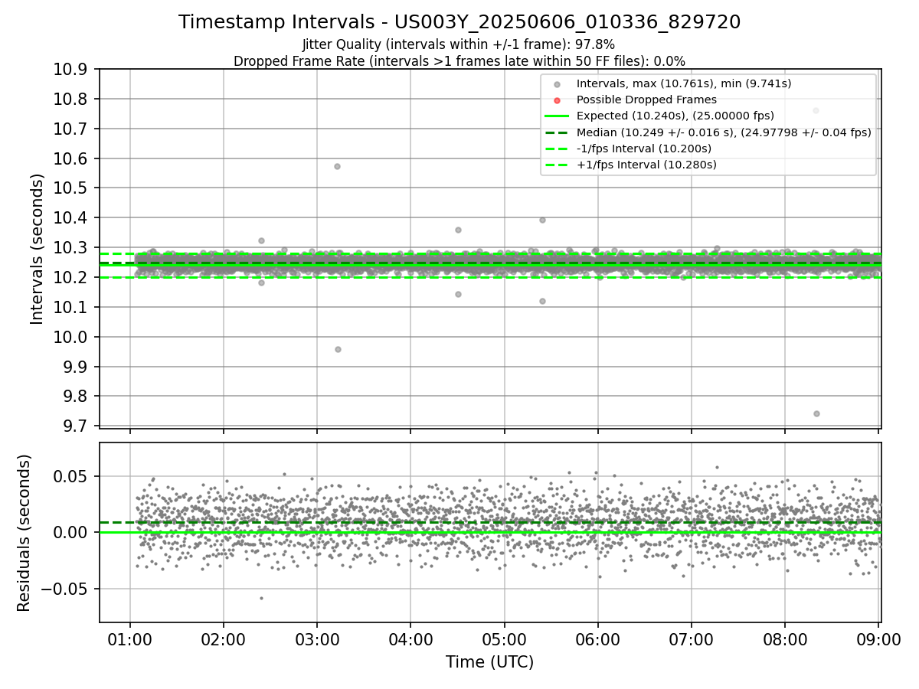Click legend entry 'Expected (10.240s), (25.00000 fps)'
919x689 pixels.
[675, 116]
